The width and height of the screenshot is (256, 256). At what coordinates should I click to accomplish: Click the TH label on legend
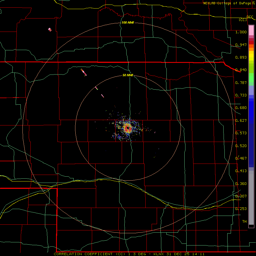pos(244,222)
